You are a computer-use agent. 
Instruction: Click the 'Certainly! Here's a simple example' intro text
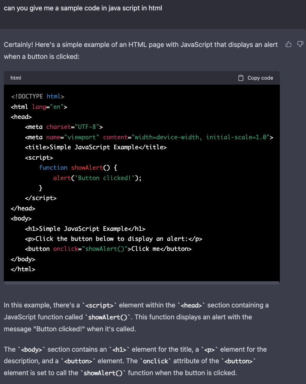click(141, 50)
